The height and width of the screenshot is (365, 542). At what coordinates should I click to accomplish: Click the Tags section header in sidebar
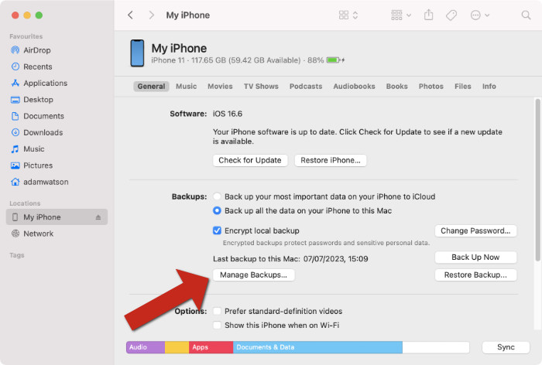[17, 255]
